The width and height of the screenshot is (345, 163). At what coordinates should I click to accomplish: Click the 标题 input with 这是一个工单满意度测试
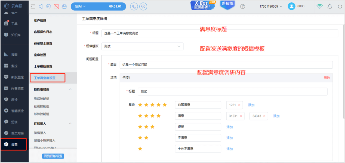(220, 33)
